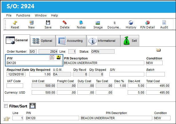Open the P/N Detail icon
Image resolution: width=176 pixels, height=124 pixels.
tap(147, 22)
